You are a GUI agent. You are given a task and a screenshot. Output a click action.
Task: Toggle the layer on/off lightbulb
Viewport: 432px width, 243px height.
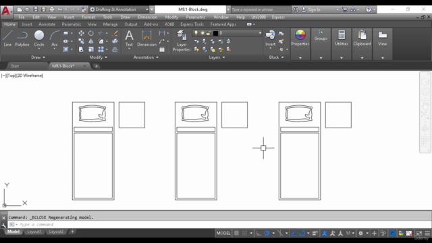(196, 33)
